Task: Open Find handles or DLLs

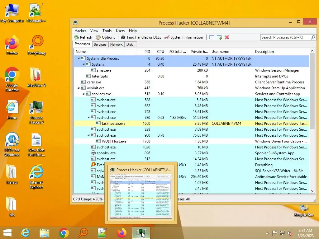Action: coord(141,37)
